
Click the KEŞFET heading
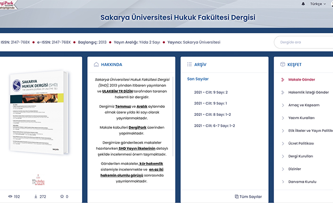coord(294,65)
